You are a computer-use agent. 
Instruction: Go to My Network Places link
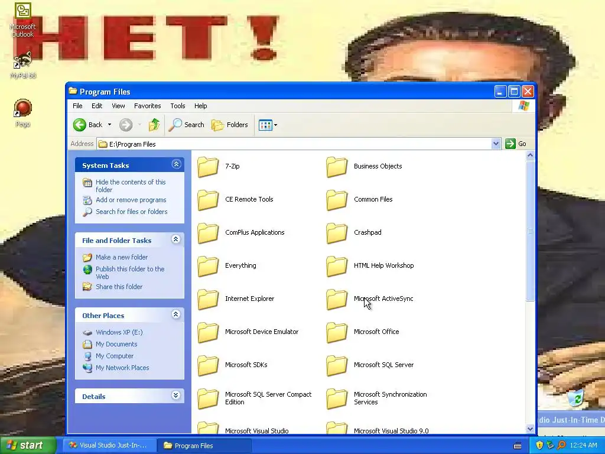click(x=122, y=368)
